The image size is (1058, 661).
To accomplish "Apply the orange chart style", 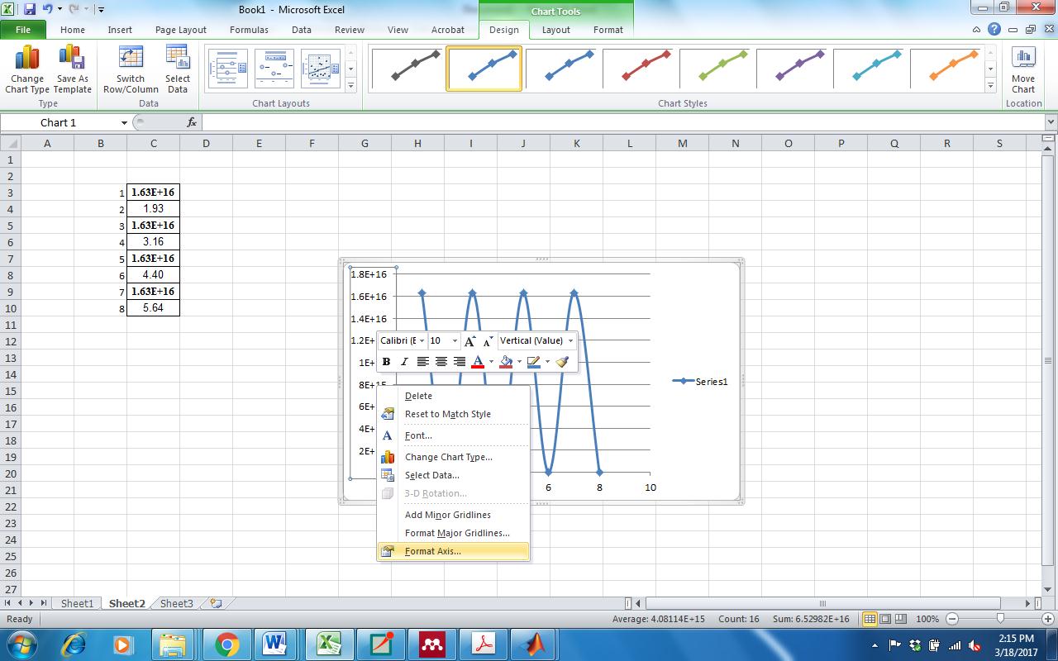I will 947,68.
